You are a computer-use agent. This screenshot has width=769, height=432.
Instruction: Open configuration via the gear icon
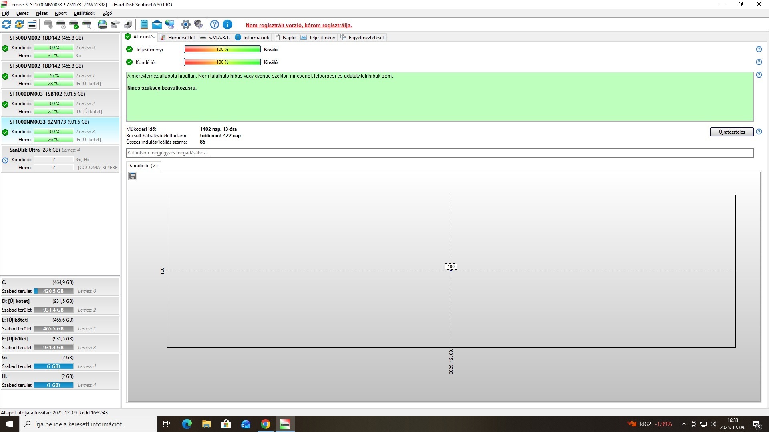coord(185,25)
